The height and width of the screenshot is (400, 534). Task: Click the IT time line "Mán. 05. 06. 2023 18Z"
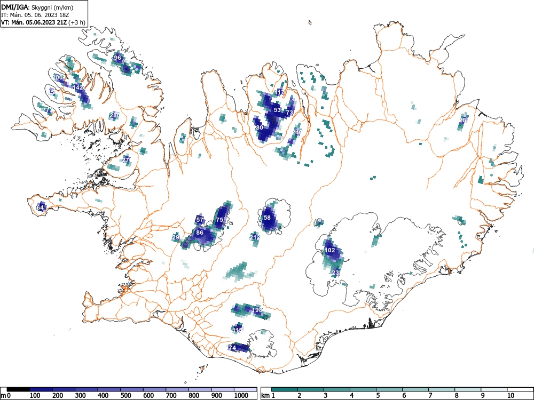point(40,15)
